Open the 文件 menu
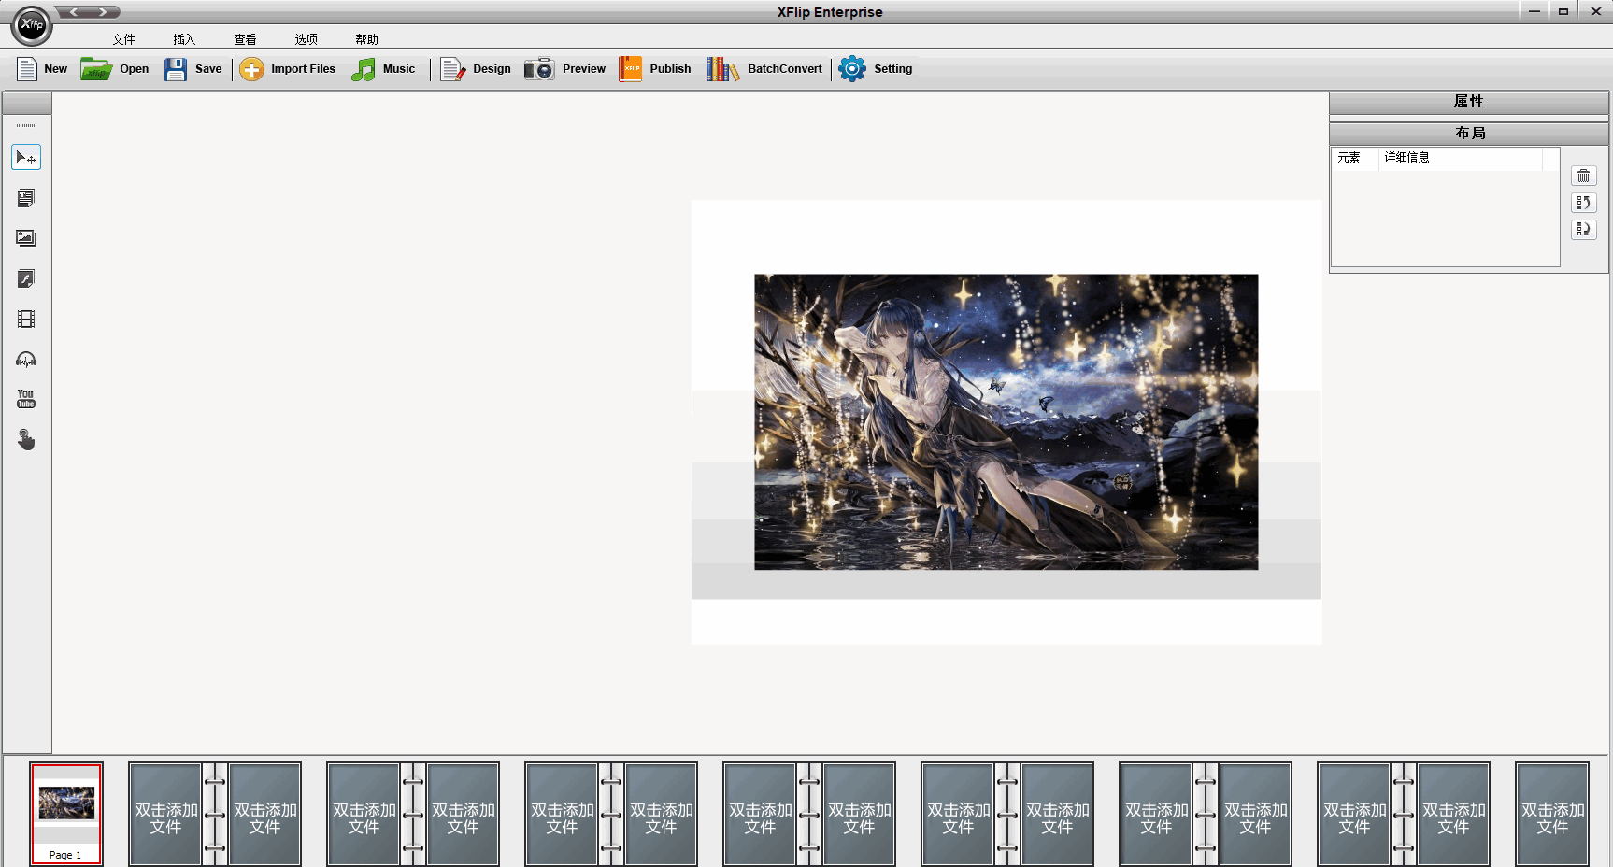This screenshot has width=1613, height=867. [124, 39]
